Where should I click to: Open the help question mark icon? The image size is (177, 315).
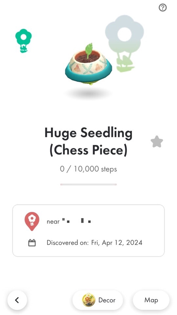(162, 8)
